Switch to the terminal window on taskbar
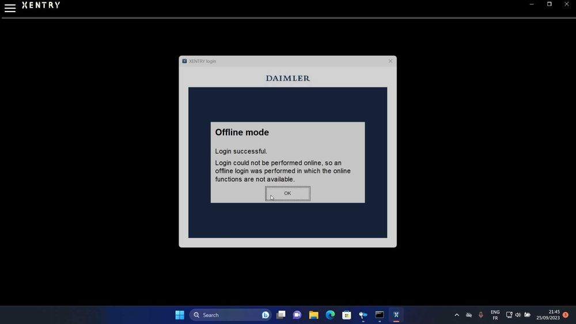576x324 pixels. [380, 315]
